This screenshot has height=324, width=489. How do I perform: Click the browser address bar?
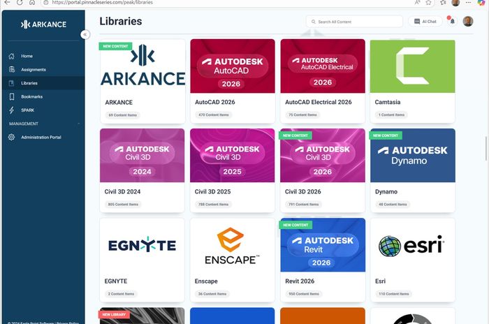[x=228, y=3]
